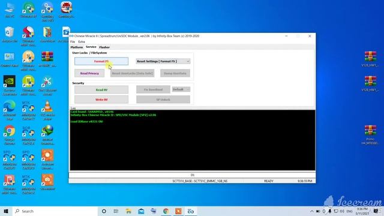Select the Chinese Miracle taskbar icon
384x216 pixels.
point(191,211)
